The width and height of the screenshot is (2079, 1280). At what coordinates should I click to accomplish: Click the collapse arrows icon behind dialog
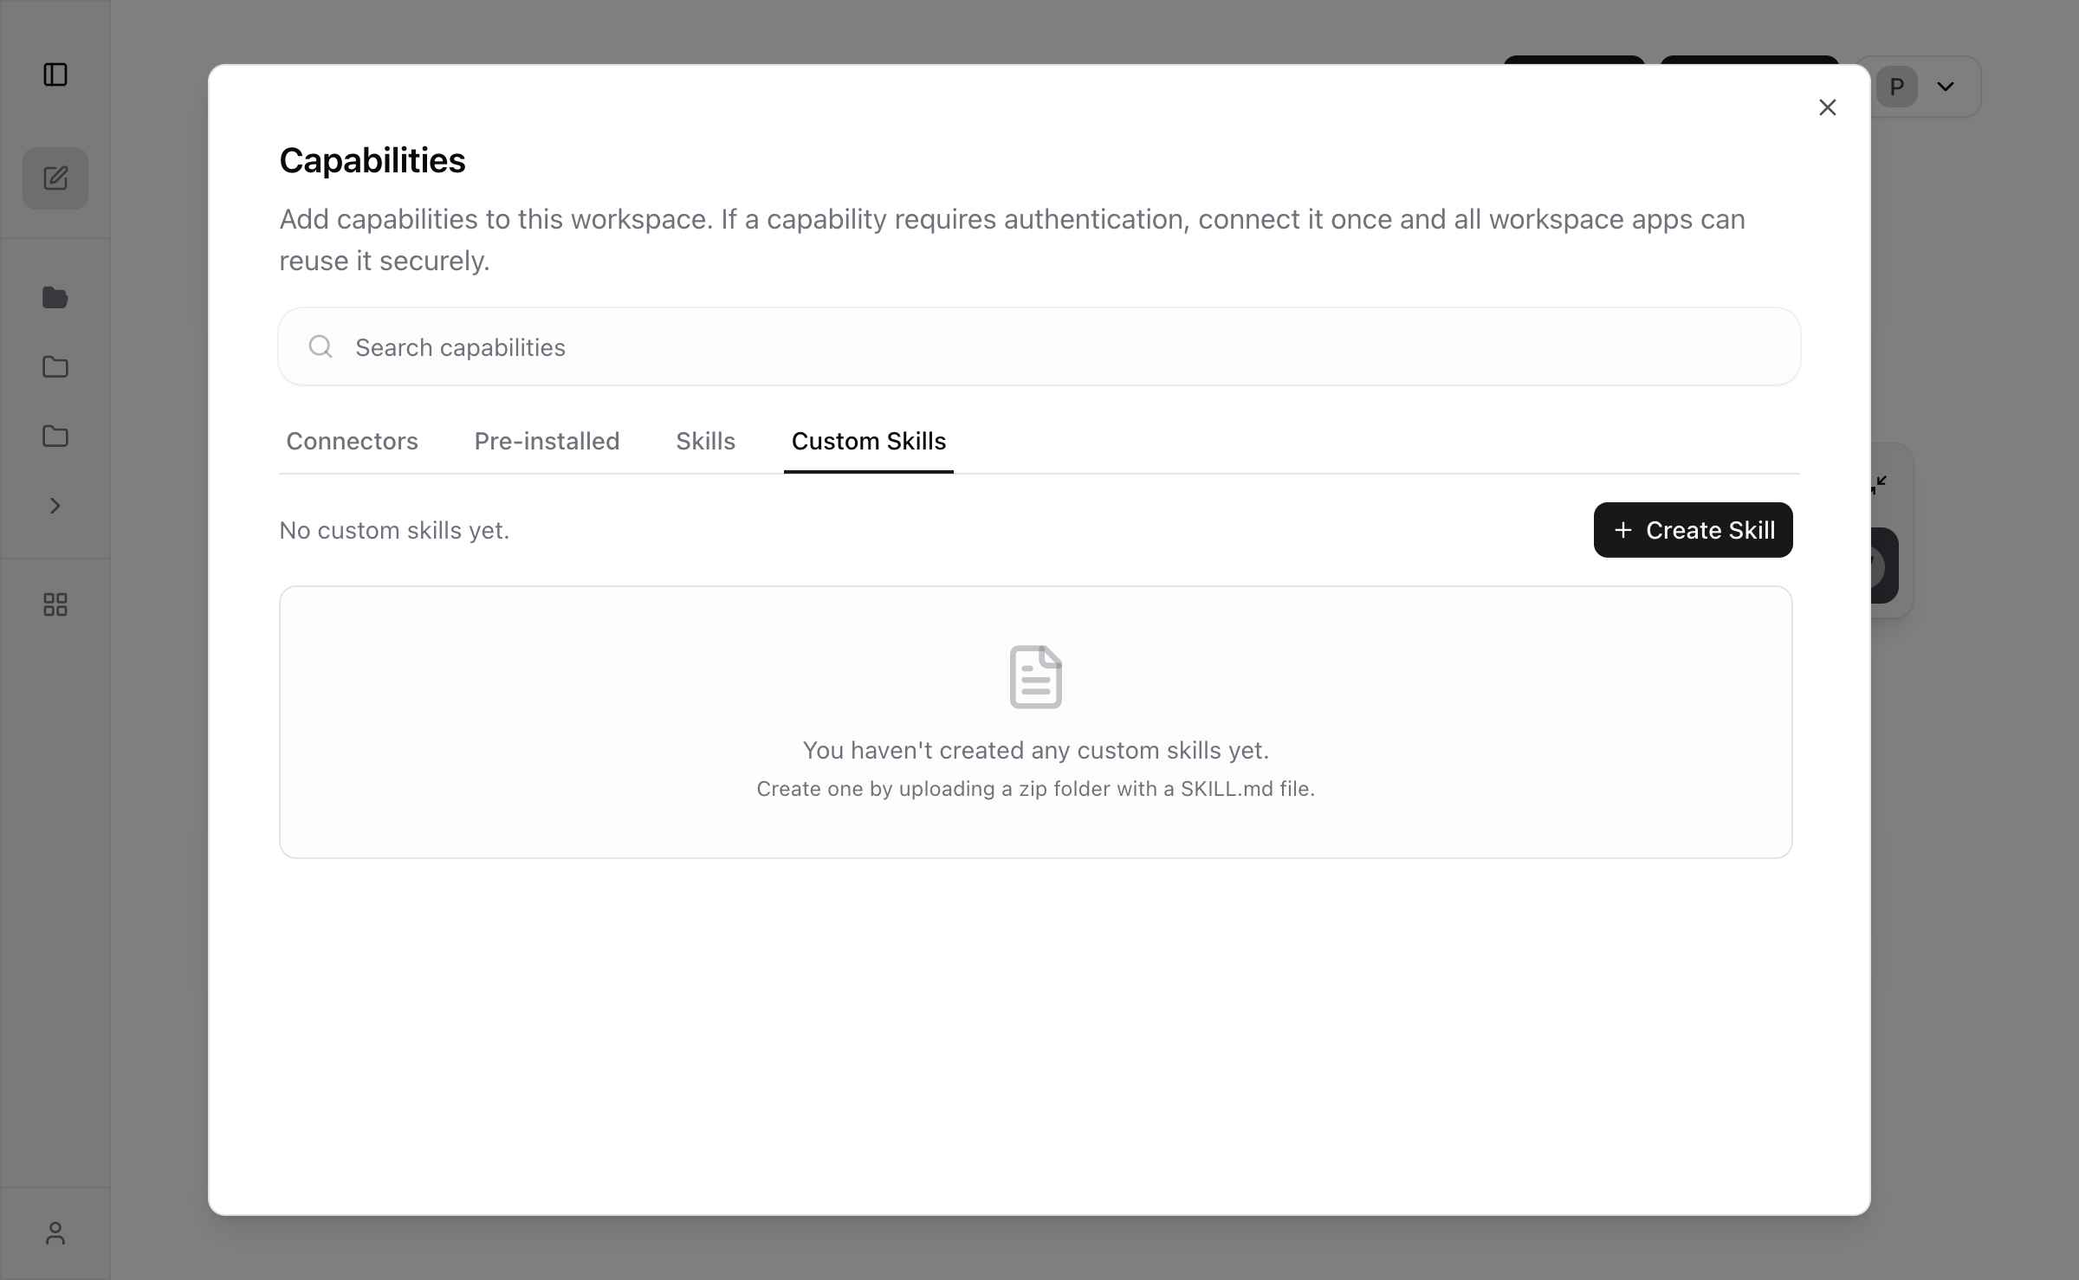[1879, 484]
